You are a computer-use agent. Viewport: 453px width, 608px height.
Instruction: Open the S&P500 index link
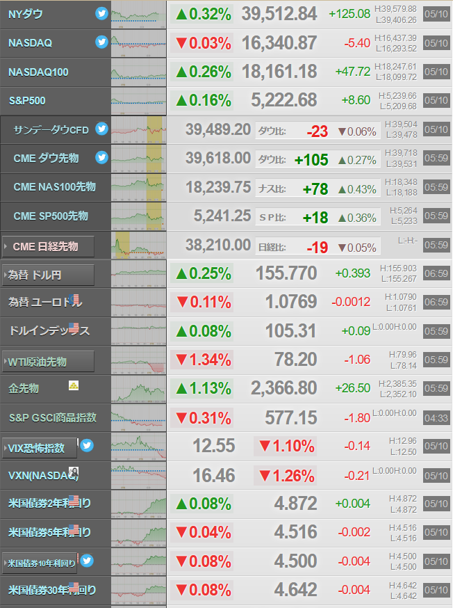pyautogui.click(x=27, y=101)
